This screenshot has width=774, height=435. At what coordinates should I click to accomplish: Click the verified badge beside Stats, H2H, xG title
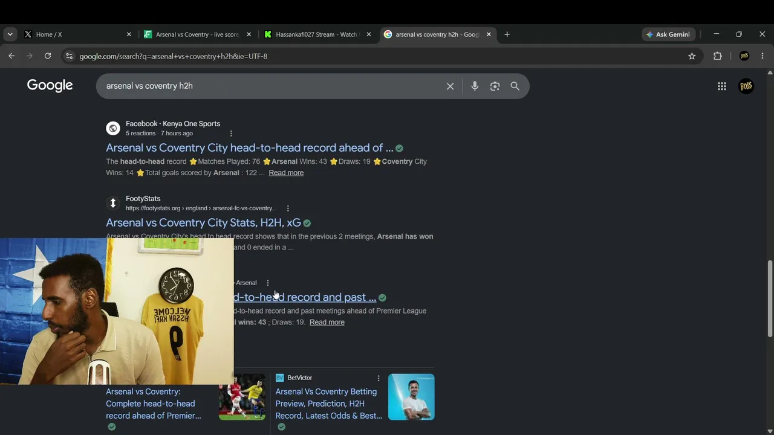(x=307, y=223)
